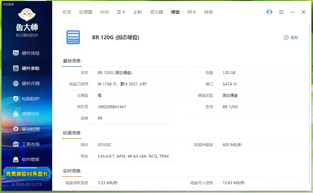313x193 pixels.
Task: Open 硬件评测 gauge icon
Action: pos(16,84)
